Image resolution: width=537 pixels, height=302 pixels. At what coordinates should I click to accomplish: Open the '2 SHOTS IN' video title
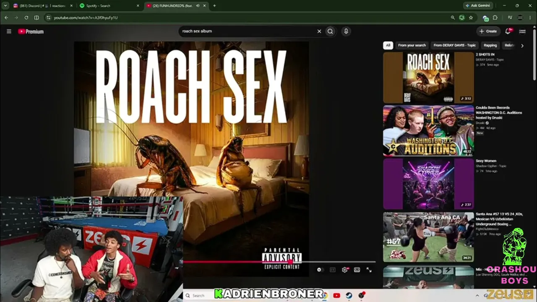[485, 55]
